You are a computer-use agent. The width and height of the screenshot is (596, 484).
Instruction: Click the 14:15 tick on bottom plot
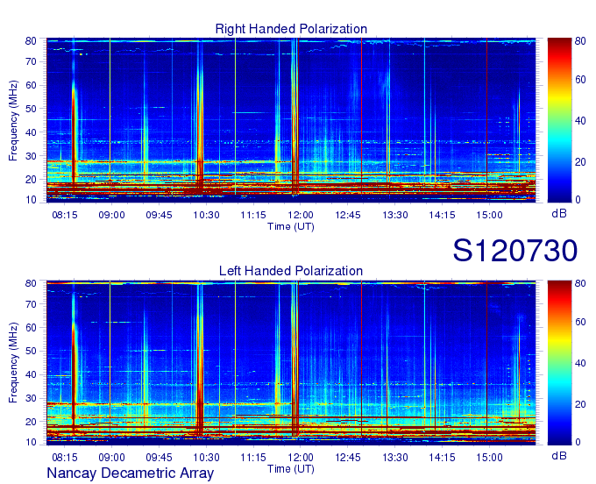point(443,458)
